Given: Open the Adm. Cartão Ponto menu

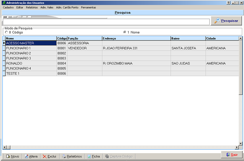Looking at the screenshot, I should (67, 7).
